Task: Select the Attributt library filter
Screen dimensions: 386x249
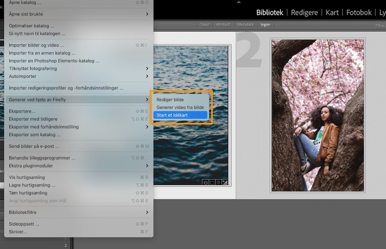Action: coord(223,25)
